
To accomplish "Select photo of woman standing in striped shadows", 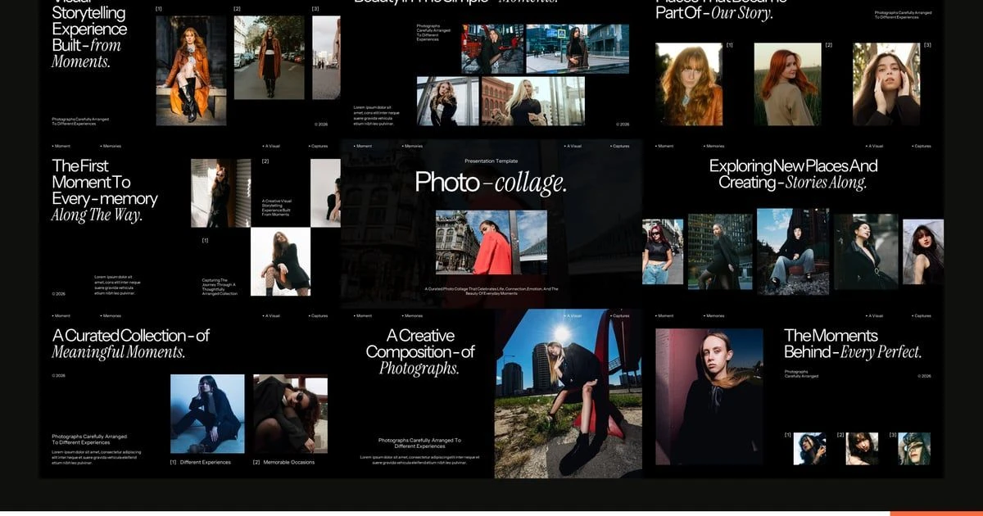I will (221, 192).
